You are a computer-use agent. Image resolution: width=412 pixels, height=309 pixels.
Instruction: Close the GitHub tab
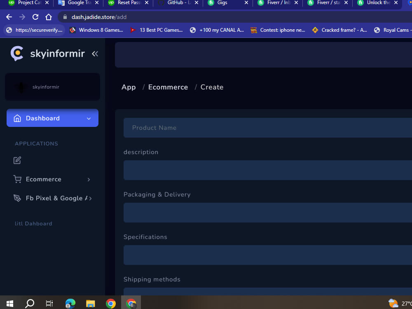pos(196,2)
